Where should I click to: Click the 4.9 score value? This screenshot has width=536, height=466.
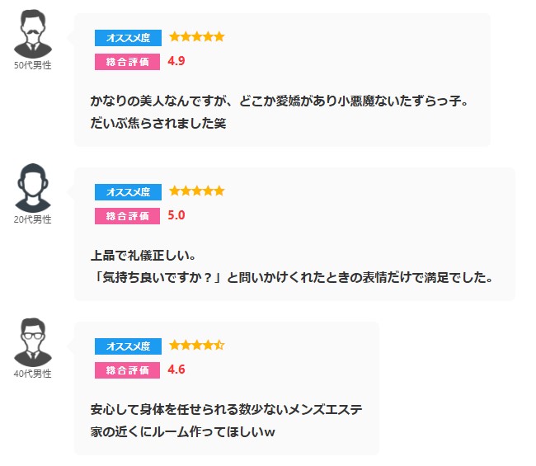click(x=176, y=61)
